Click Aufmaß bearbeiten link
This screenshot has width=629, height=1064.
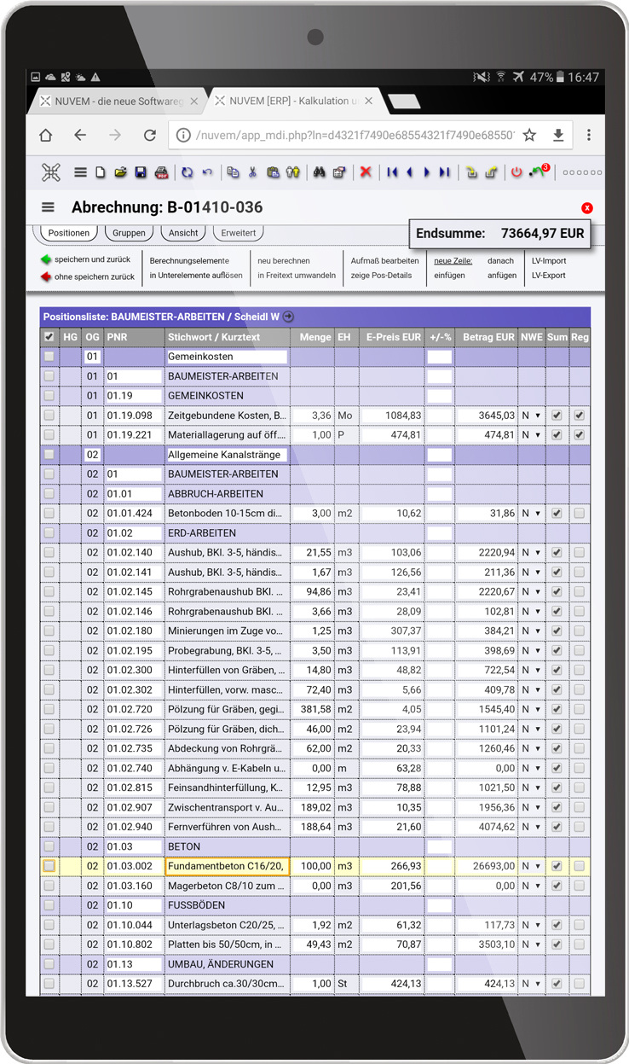(385, 260)
